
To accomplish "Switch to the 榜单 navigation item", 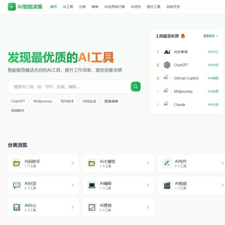I will [95, 7].
